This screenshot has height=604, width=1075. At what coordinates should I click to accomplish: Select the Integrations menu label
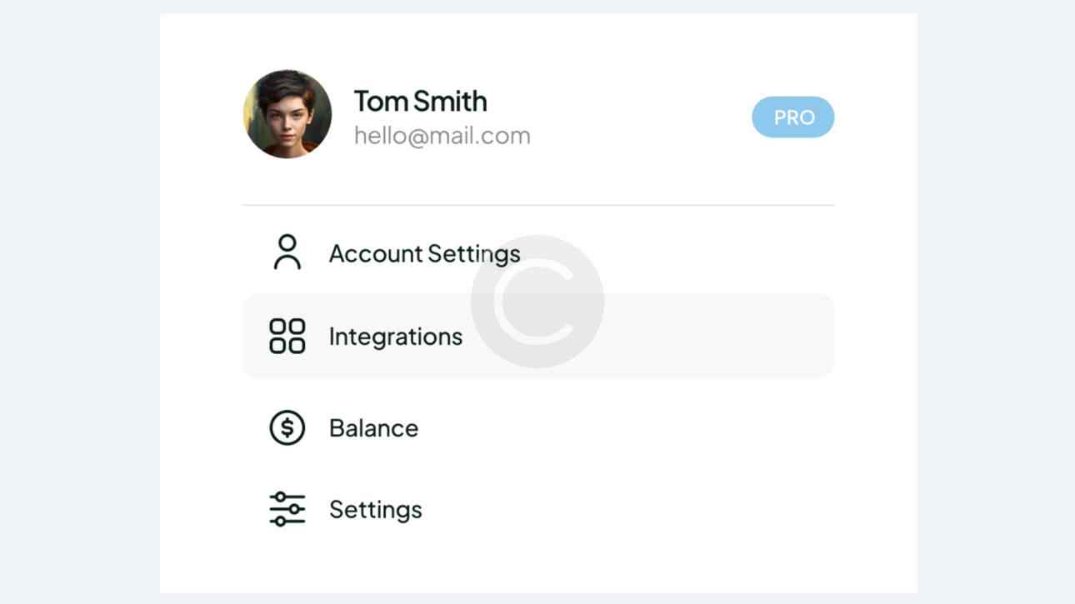tap(395, 337)
